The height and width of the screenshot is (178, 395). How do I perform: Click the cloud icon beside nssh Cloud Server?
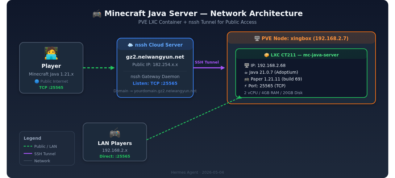[x=130, y=45]
